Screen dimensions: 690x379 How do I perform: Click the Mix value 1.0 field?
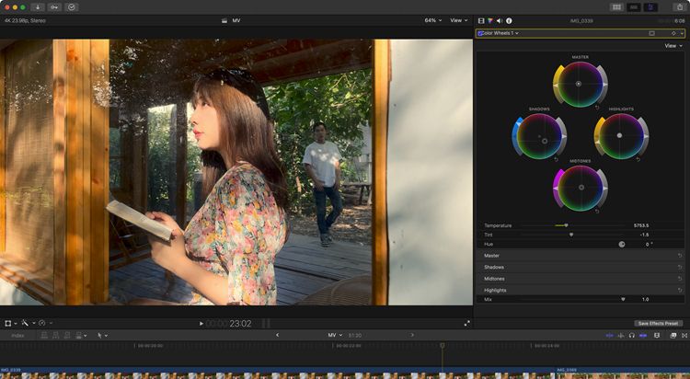645,299
